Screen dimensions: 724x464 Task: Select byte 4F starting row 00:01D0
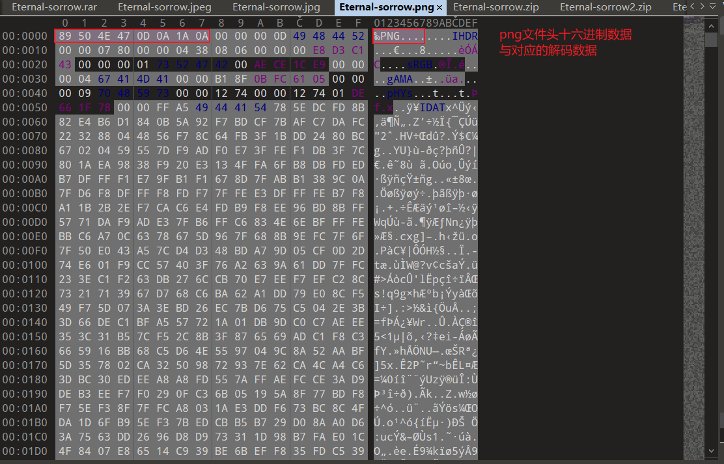(65, 451)
